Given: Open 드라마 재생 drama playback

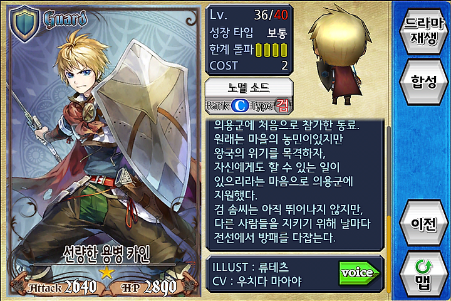Looking at the screenshot, I should pyautogui.click(x=423, y=31).
